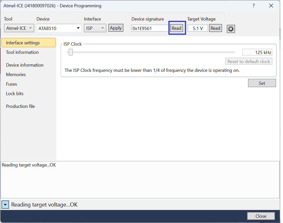Open the Fuses section
This screenshot has width=283, height=223.
11,84
